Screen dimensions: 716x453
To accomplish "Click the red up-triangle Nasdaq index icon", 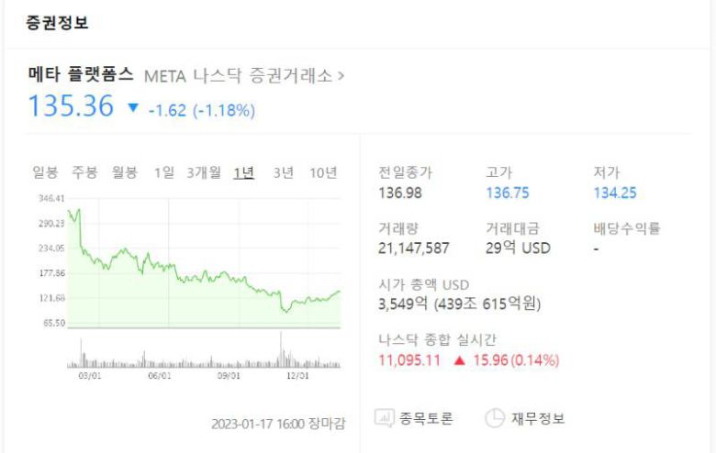I will pyautogui.click(x=459, y=360).
